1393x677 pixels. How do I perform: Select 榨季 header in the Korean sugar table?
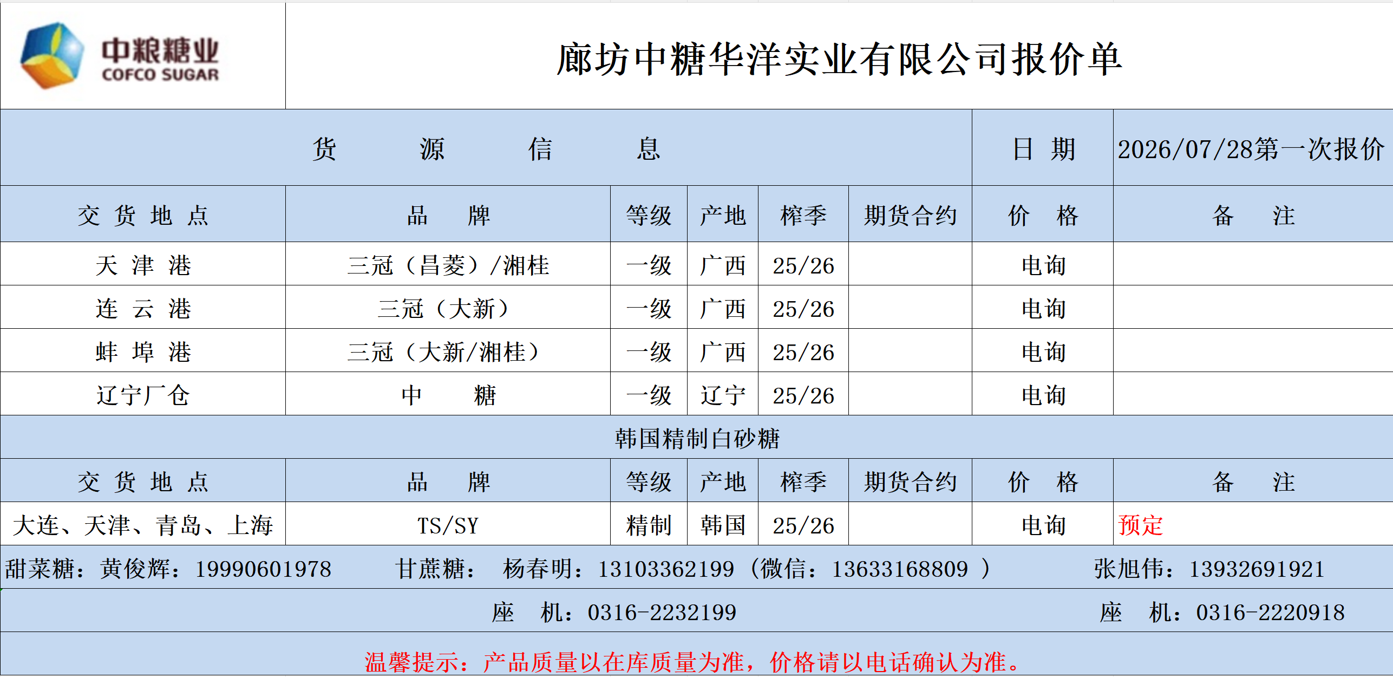(803, 481)
